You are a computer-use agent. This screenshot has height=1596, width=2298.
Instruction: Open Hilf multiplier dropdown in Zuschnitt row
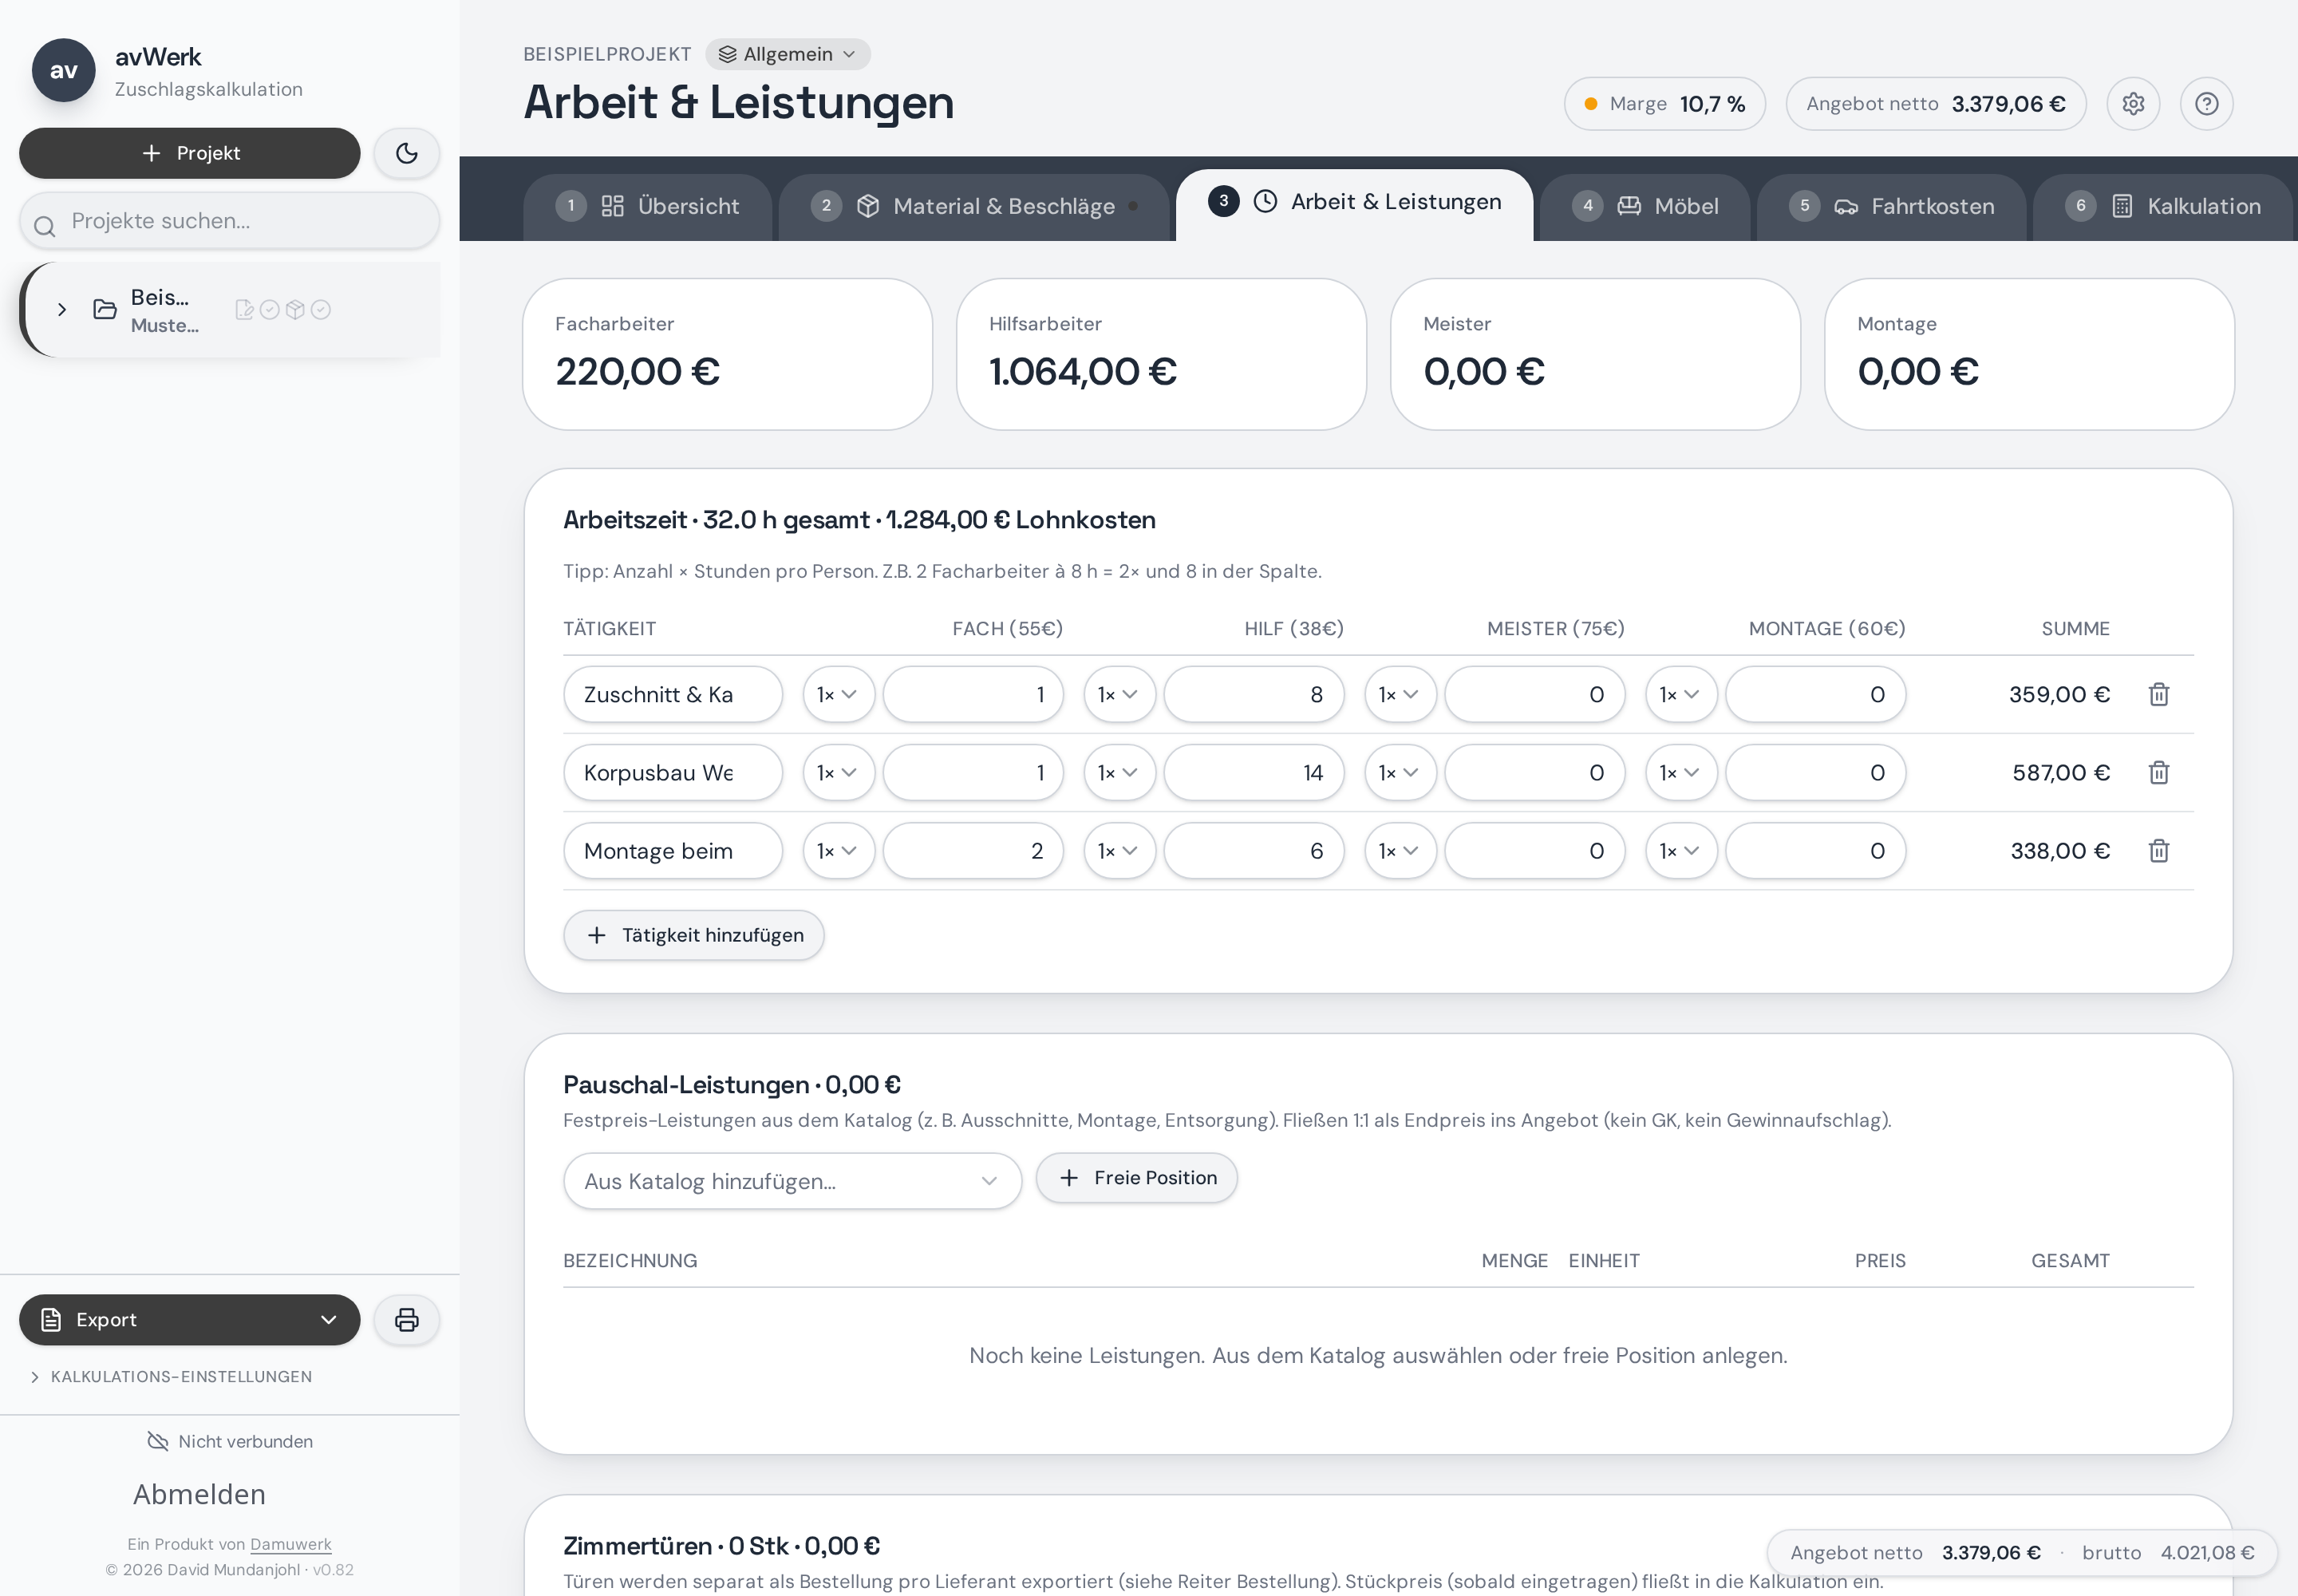point(1119,694)
